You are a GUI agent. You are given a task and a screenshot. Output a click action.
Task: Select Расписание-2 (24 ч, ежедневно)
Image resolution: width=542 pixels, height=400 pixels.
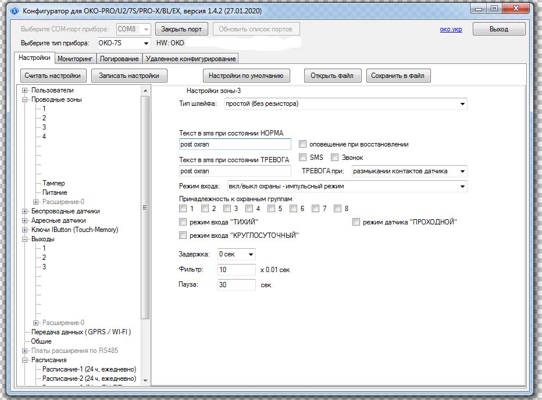click(x=89, y=378)
